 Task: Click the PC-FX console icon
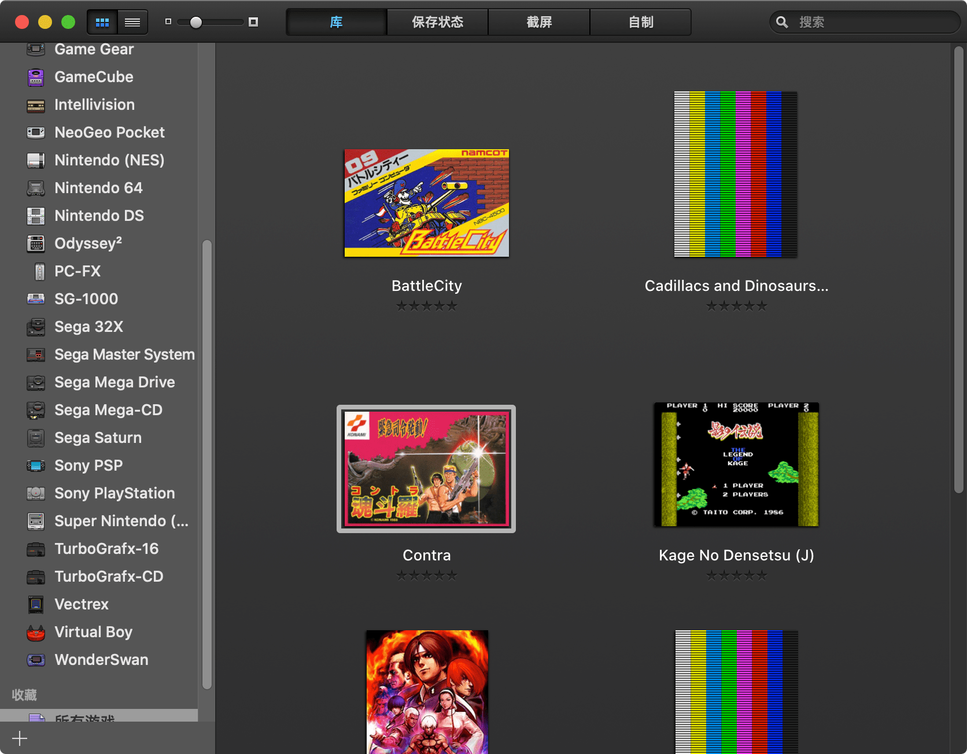pyautogui.click(x=39, y=271)
